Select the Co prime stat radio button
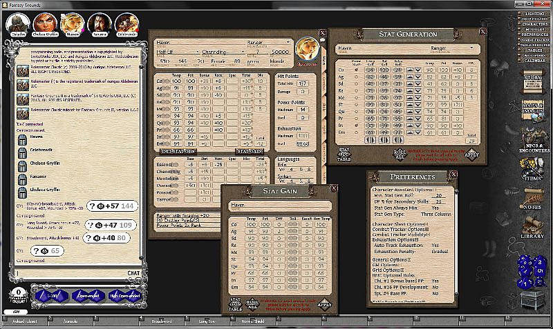The image size is (553, 329). coord(357,70)
